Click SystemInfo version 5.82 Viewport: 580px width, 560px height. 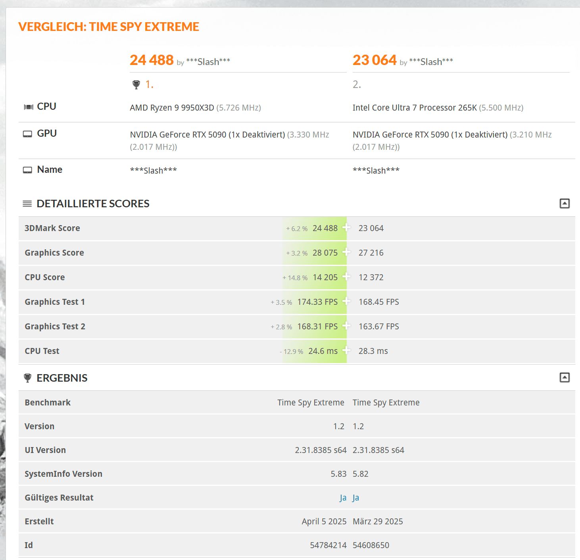click(361, 474)
